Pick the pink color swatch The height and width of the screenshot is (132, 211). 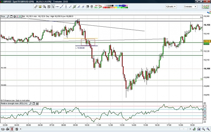(x=127, y=6)
